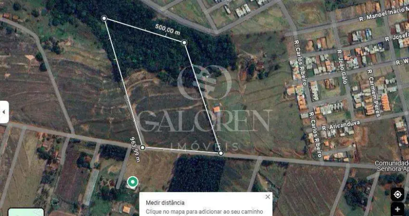Click the 500,00 m distance label

pyautogui.click(x=168, y=29)
